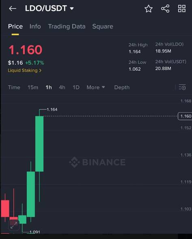Click the 24h Low value 1.062
This screenshot has height=239, width=192.
[135, 69]
